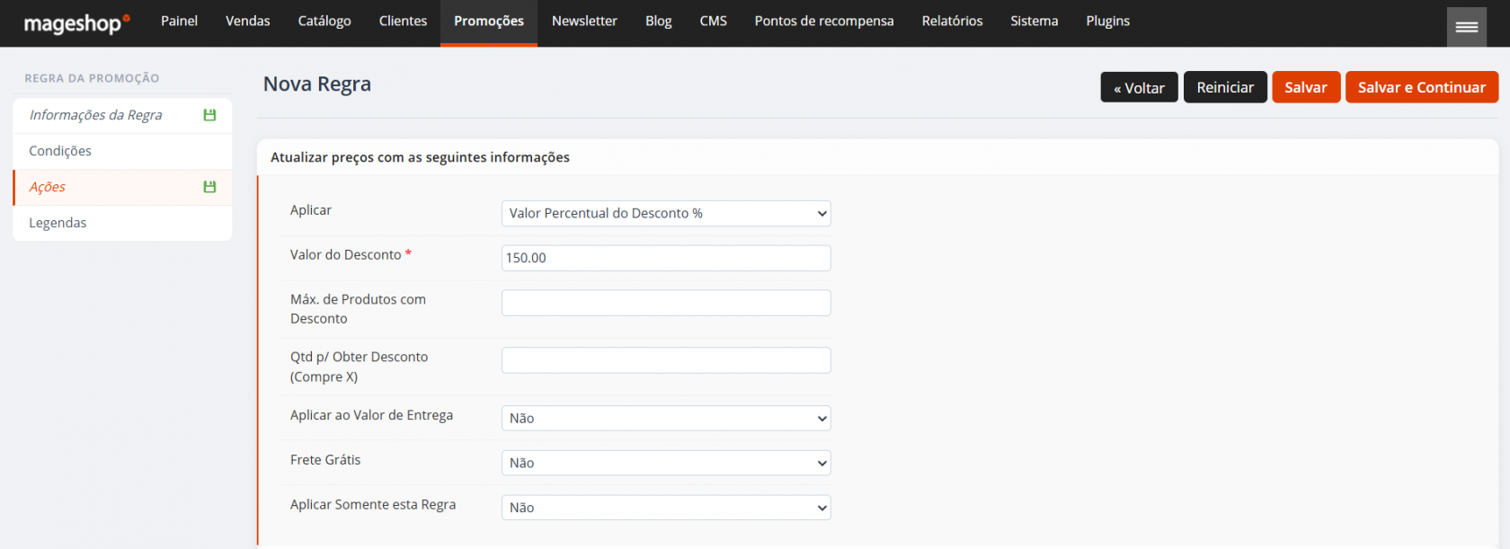Screen dimensions: 1510x549
Task: Go to Pontos de recompensa menu
Action: click(x=823, y=22)
